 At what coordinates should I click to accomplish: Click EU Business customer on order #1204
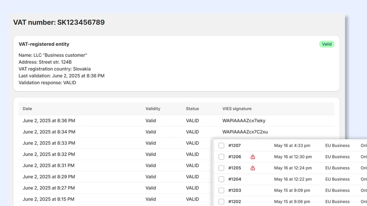coord(337,179)
